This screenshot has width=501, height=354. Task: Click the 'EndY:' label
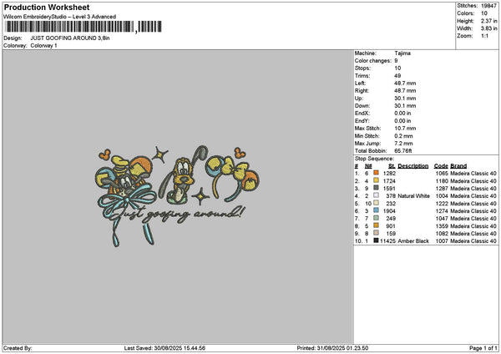(x=362, y=121)
